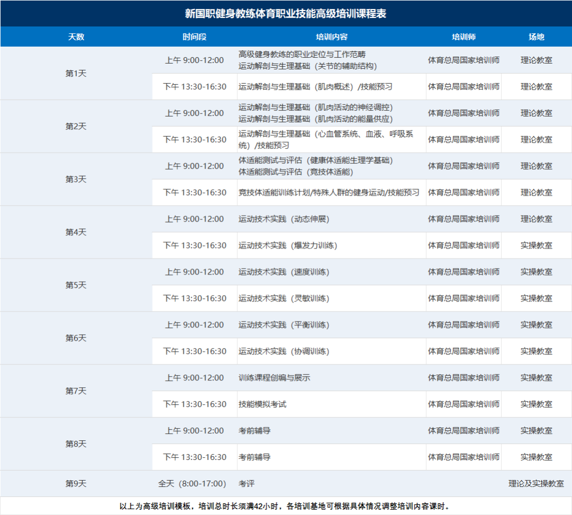Click the 第5天 day cell
Viewport: 572px width, 515px height.
(x=76, y=285)
